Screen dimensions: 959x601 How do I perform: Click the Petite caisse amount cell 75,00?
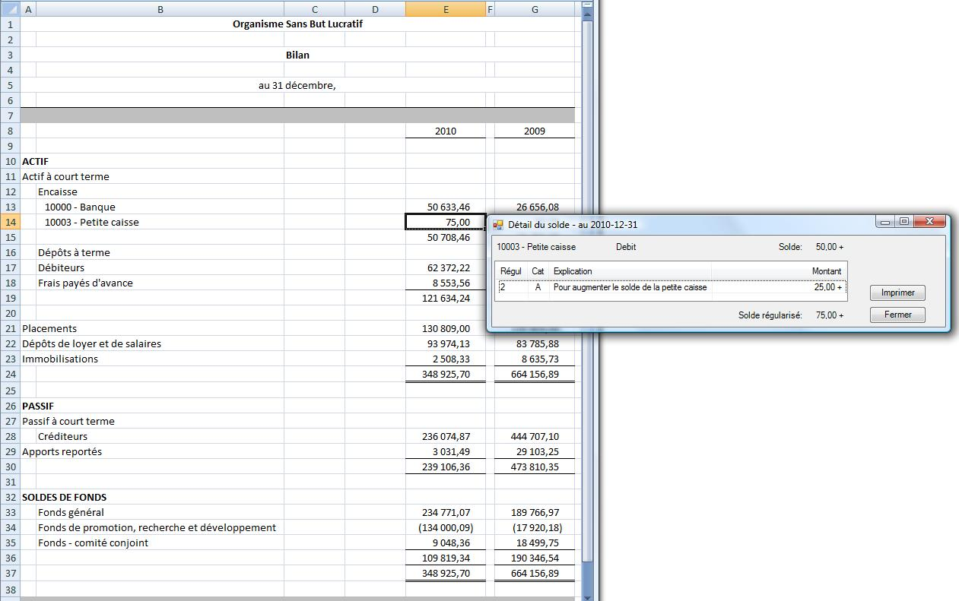446,222
